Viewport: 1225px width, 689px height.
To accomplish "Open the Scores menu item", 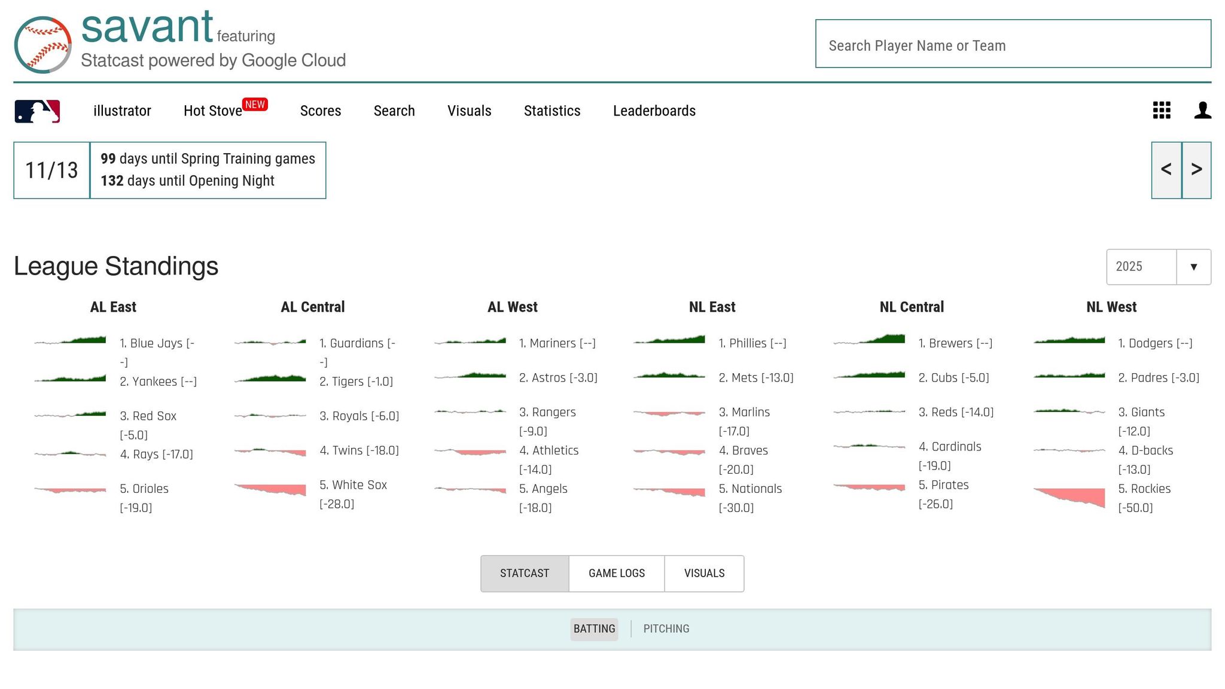I will [x=320, y=111].
